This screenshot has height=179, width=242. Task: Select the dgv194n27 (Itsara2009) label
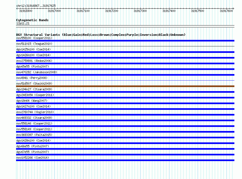click(34, 89)
